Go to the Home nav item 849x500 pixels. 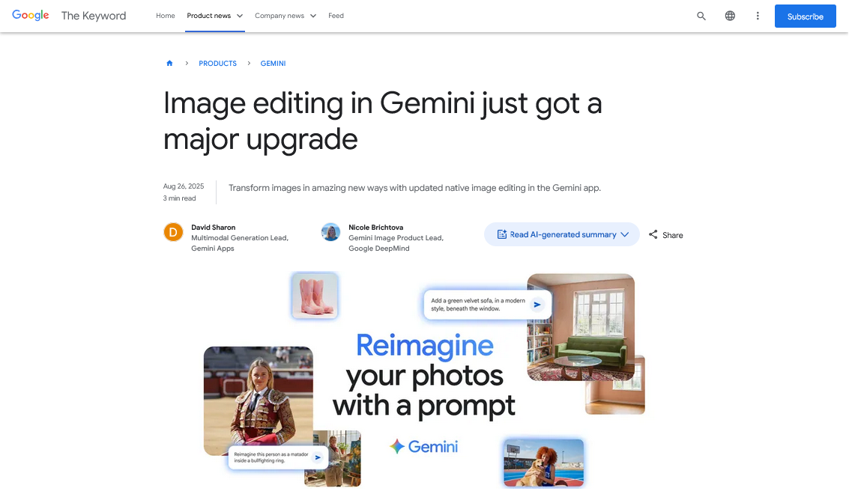(x=165, y=16)
